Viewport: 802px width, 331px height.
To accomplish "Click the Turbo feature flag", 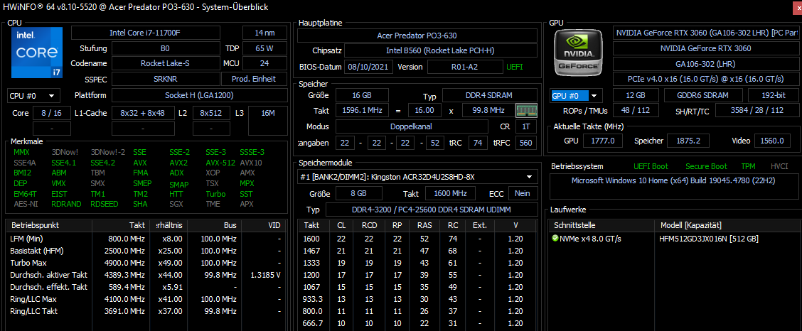I will click(x=215, y=194).
